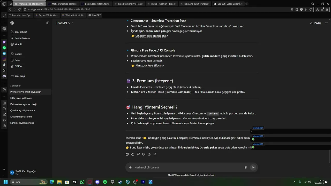Open the Kick banner tasarımı chat
This screenshot has height=186, width=331.
(29, 117)
